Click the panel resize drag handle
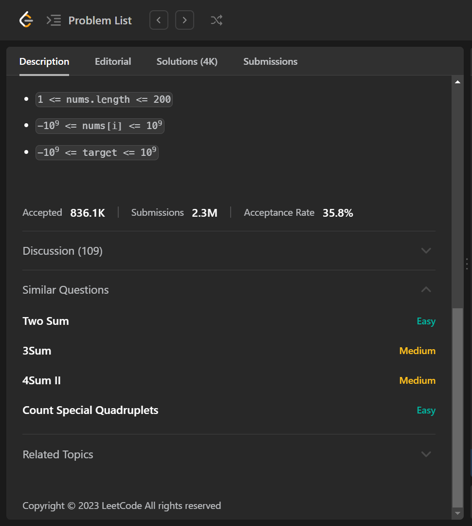 [467, 263]
